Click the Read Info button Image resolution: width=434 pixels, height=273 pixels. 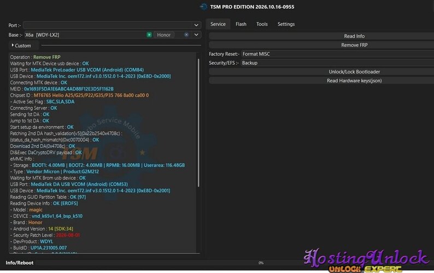321,36
